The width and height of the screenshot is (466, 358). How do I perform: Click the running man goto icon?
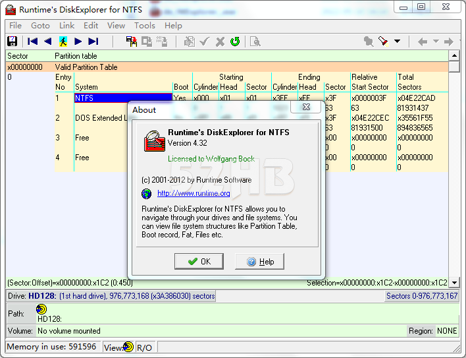click(x=63, y=42)
